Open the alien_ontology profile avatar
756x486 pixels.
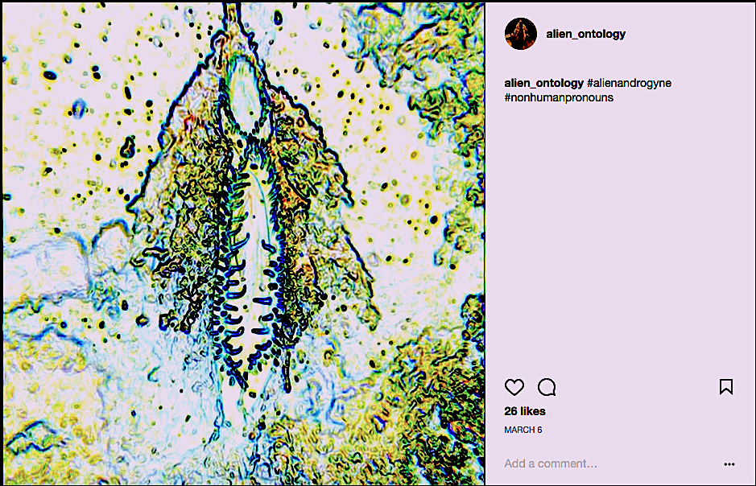pyautogui.click(x=521, y=34)
